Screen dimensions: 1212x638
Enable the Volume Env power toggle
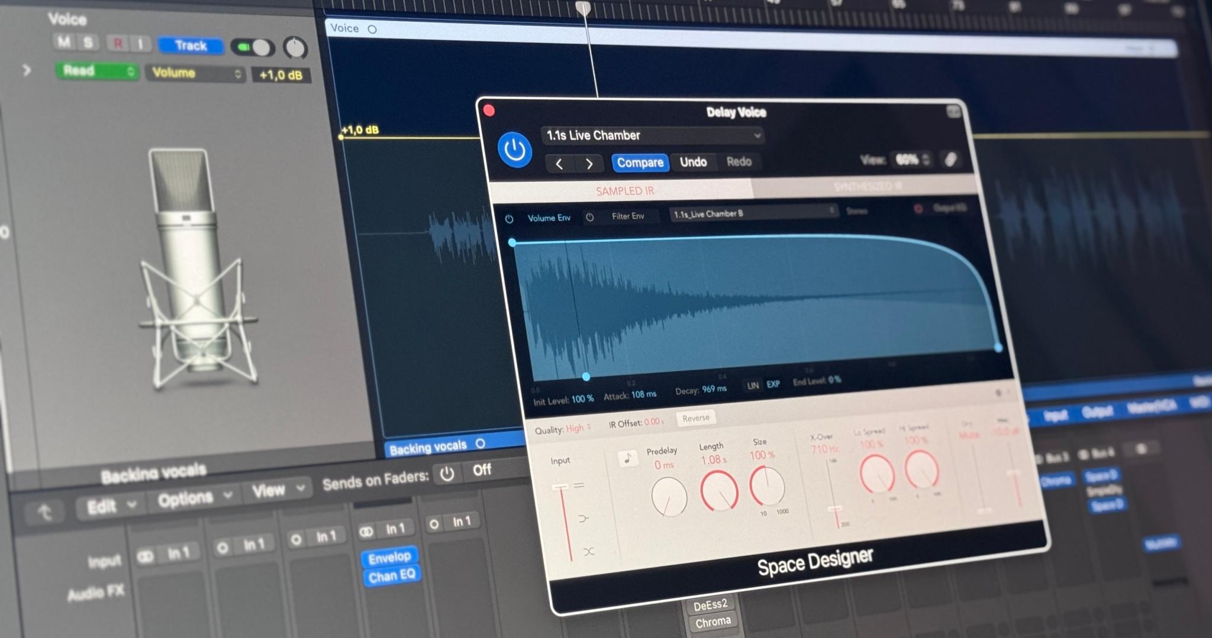(510, 218)
